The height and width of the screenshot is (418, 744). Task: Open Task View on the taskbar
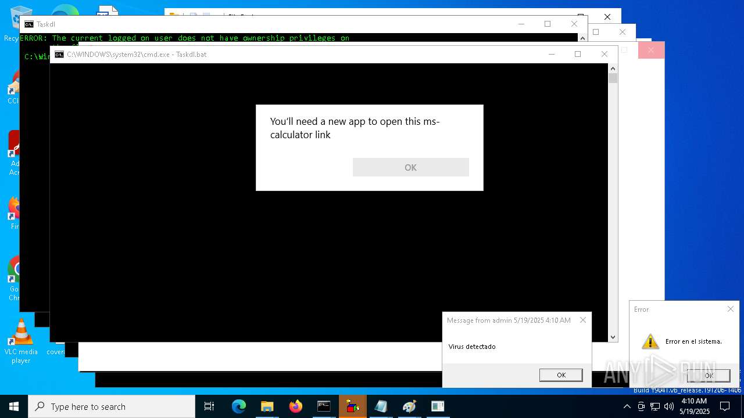click(209, 406)
